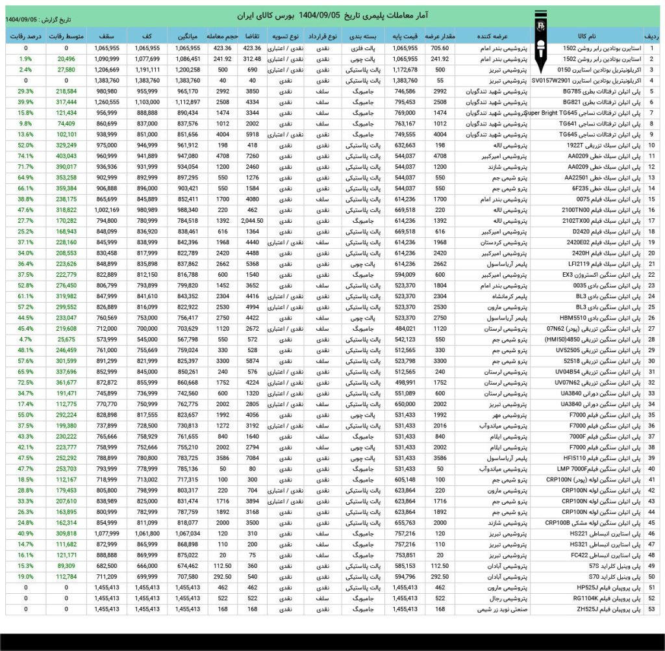Select competition percent 72.5%
This screenshot has height=651, width=665.
click(25, 383)
